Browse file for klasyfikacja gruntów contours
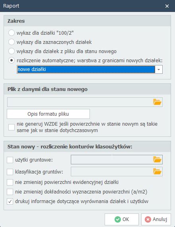Viewport: 175px width, 227px height. 157,172
